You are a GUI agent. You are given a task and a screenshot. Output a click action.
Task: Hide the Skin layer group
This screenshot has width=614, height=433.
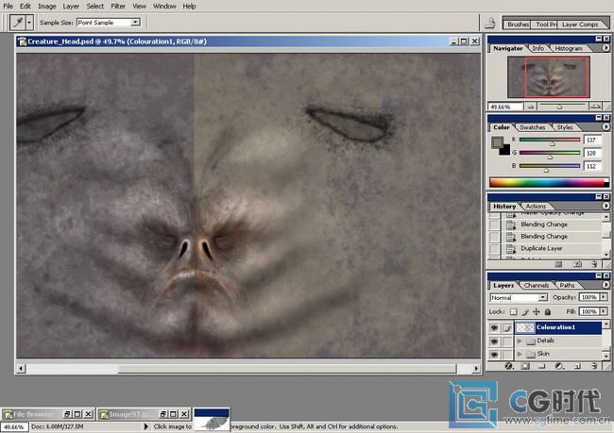495,355
